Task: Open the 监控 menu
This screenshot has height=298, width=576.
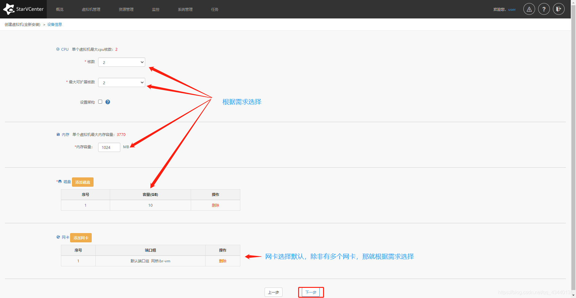Action: (x=156, y=10)
